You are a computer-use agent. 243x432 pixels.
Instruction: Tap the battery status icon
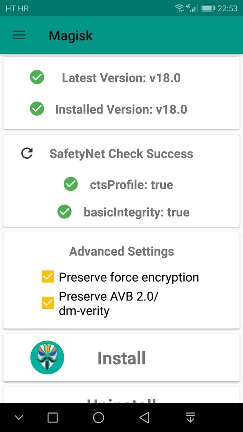208,8
